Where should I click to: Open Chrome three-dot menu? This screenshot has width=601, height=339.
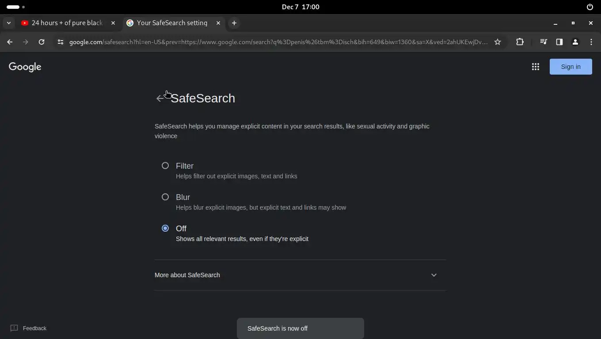coord(591,42)
